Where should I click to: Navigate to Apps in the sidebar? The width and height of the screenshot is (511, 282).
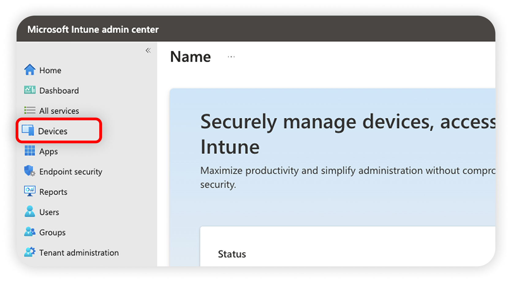pos(48,152)
